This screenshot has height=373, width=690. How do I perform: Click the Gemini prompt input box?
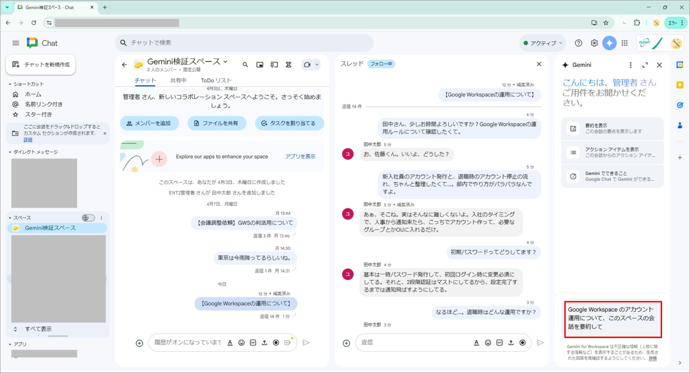pos(613,319)
